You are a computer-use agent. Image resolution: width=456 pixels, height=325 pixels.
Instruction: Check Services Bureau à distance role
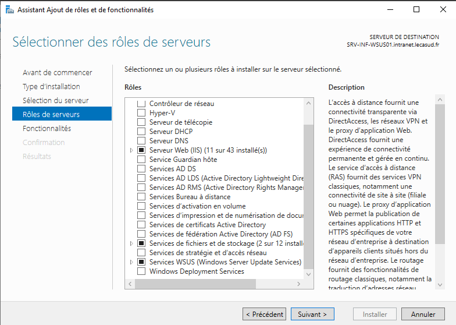pos(141,197)
